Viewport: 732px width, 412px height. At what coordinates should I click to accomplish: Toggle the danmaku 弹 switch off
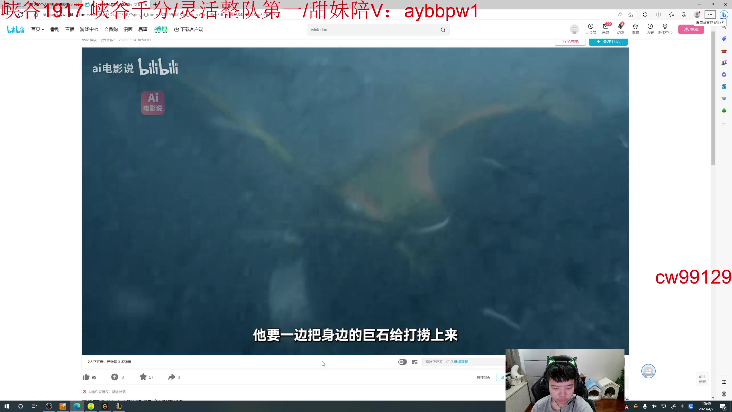[x=402, y=362]
